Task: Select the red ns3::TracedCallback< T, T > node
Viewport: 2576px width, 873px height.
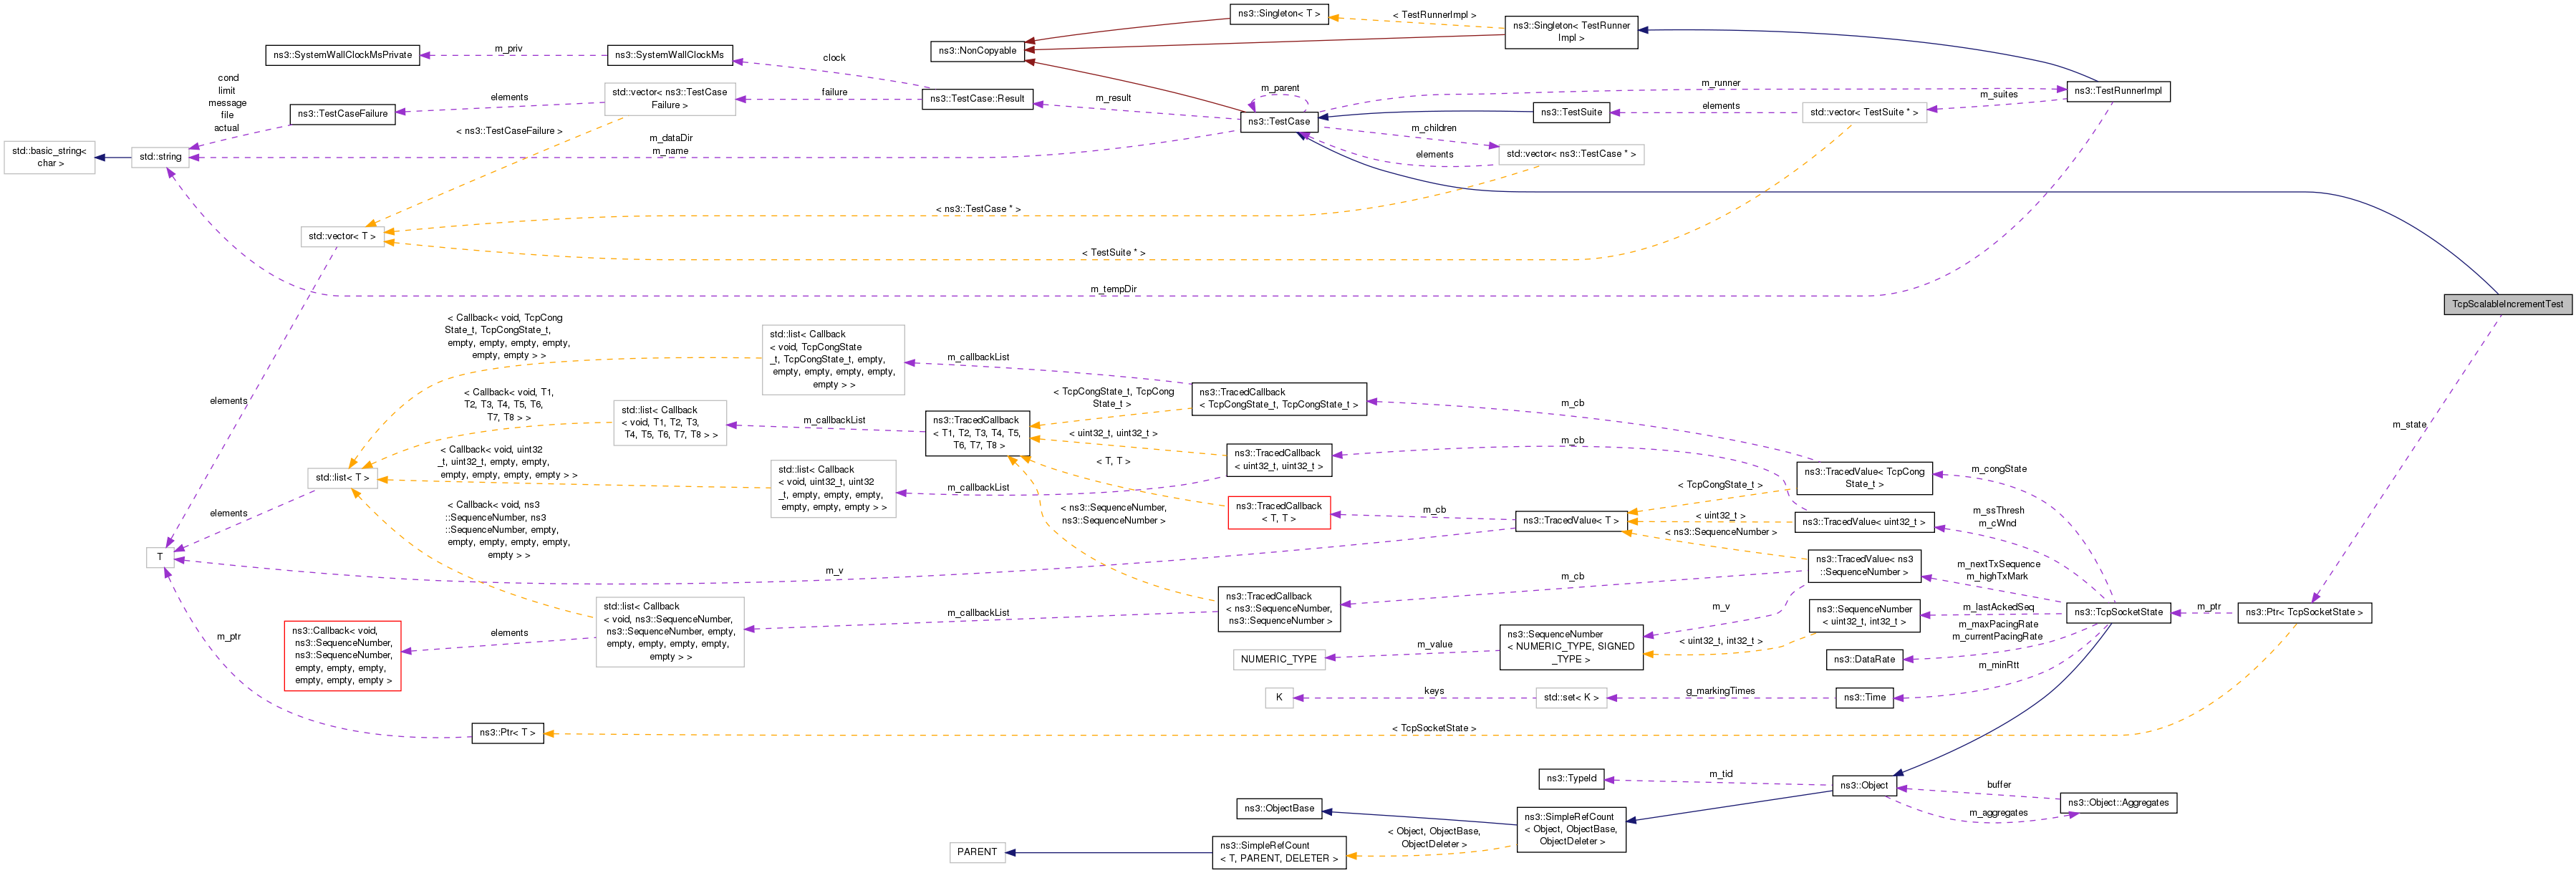Action: point(1278,512)
